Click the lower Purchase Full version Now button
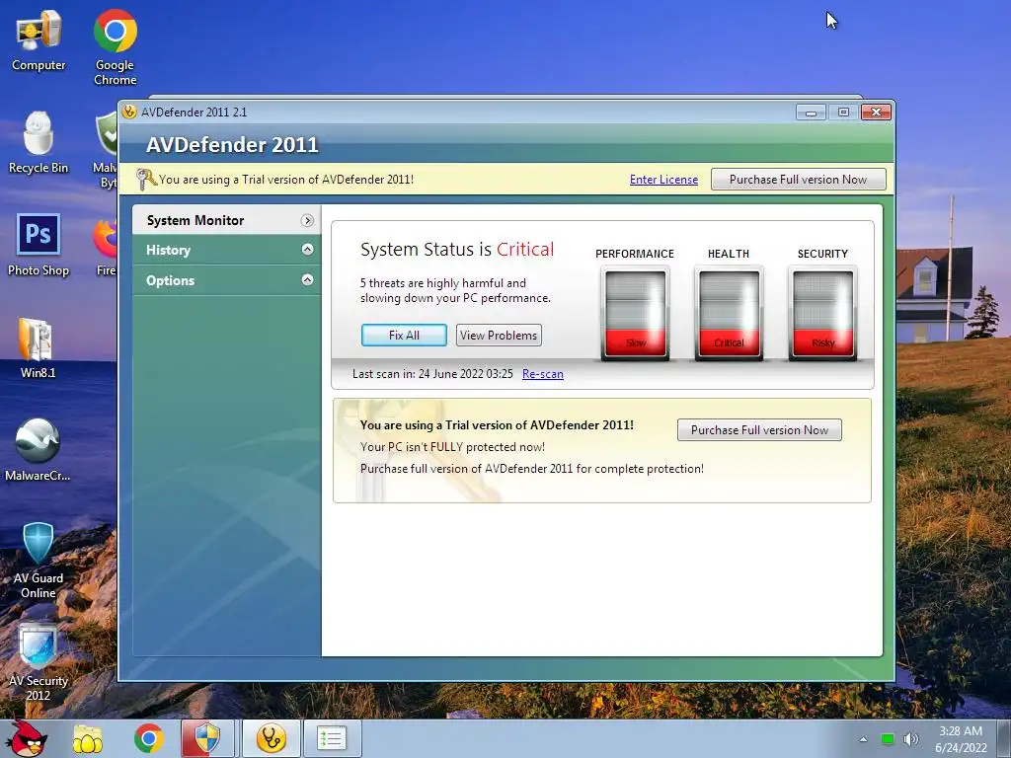Viewport: 1011px width, 758px height. point(759,430)
